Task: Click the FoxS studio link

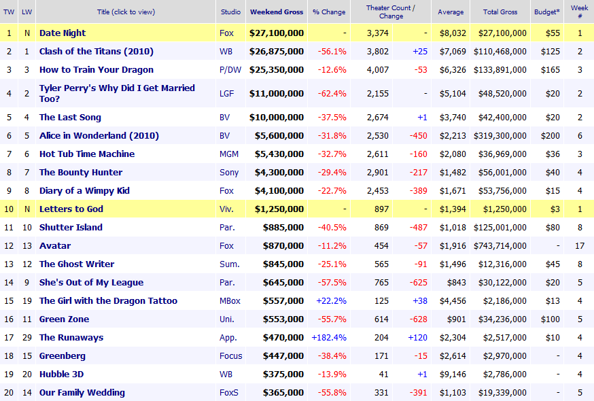Action: [x=229, y=393]
